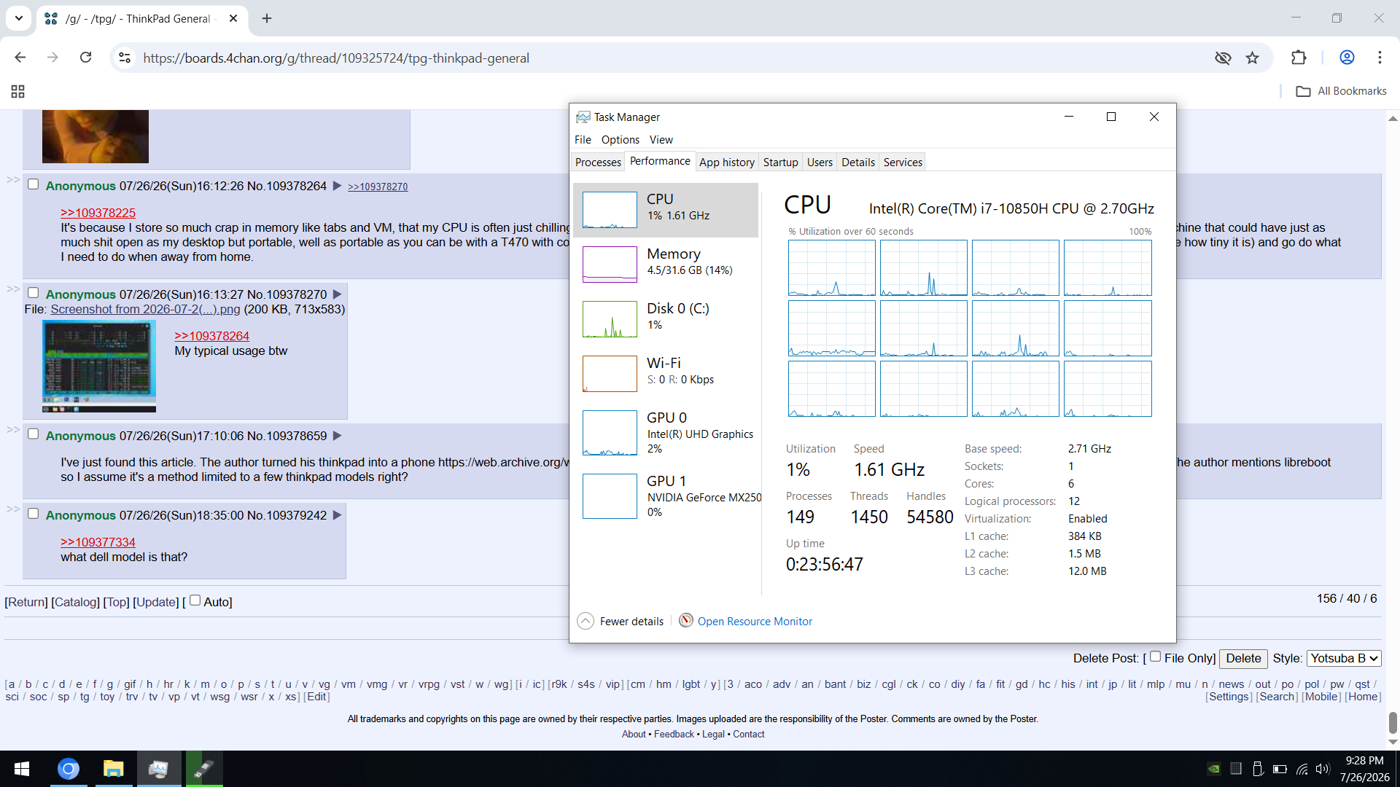Select Disk 0 (C:) in performance list
This screenshot has width=1400, height=787.
click(x=666, y=318)
